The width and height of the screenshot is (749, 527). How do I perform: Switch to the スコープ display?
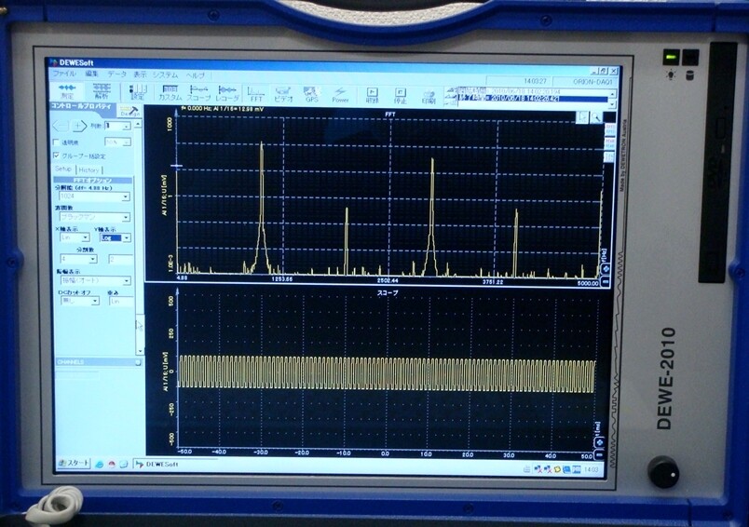198,93
